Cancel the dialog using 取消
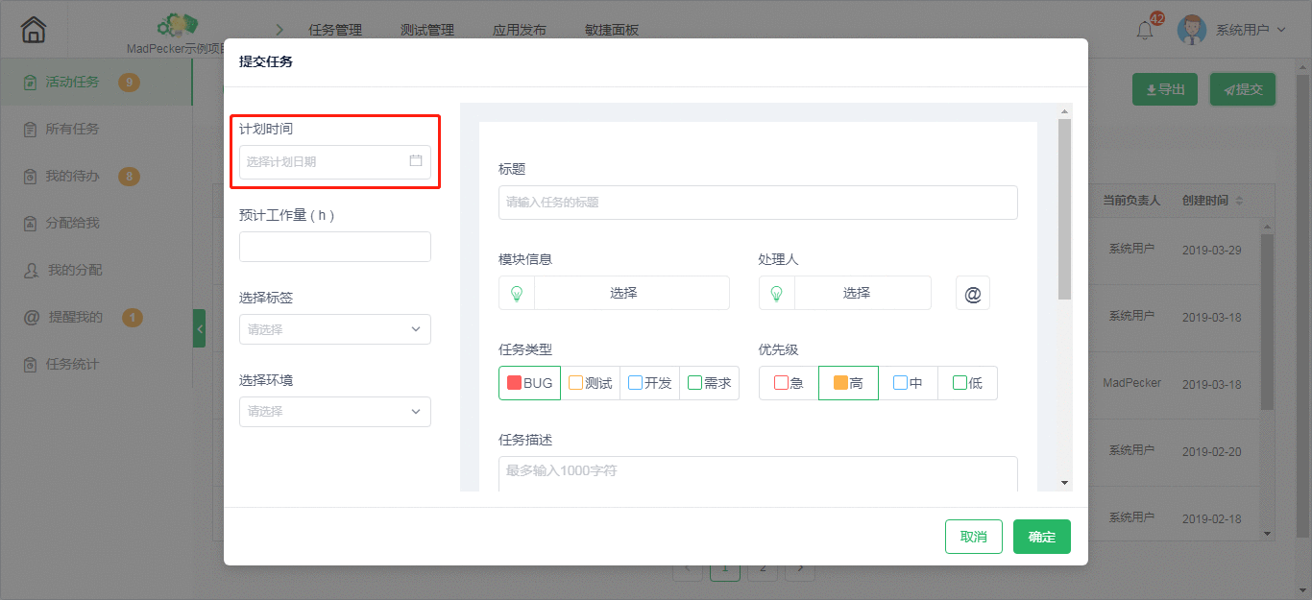 (x=973, y=537)
